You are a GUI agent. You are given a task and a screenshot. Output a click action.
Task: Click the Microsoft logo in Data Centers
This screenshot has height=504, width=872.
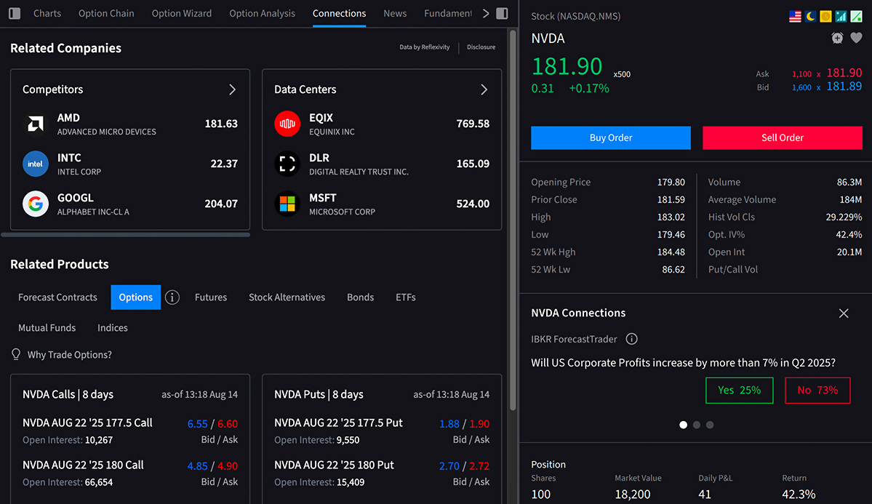pyautogui.click(x=287, y=204)
